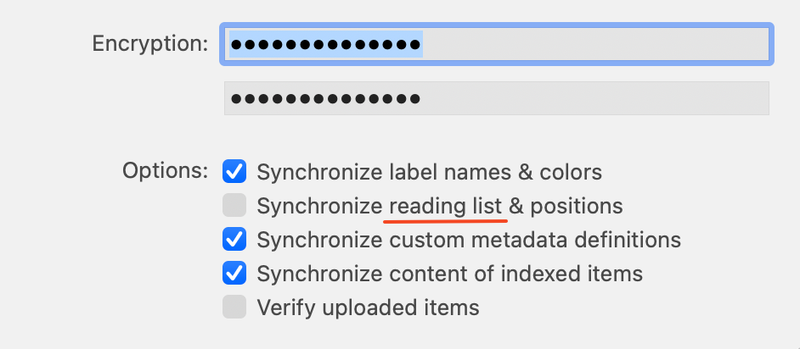Click the focused Encryption password field
This screenshot has width=800, height=349.
497,44
